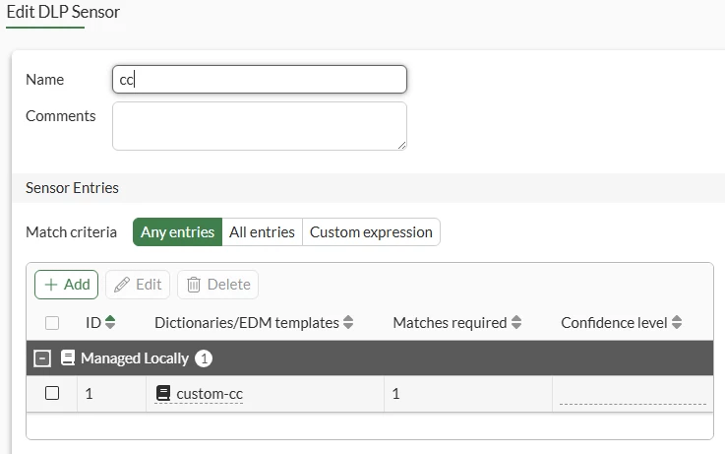The width and height of the screenshot is (725, 454).
Task: Click the trash can Delete icon
Action: pyautogui.click(x=194, y=285)
